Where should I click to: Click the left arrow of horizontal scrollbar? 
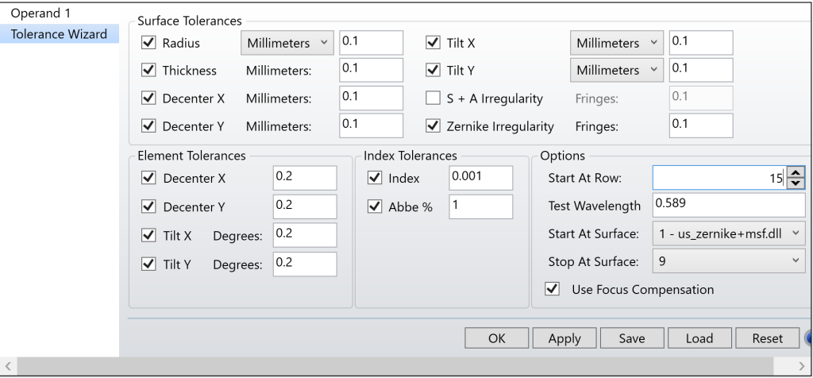click(x=7, y=367)
